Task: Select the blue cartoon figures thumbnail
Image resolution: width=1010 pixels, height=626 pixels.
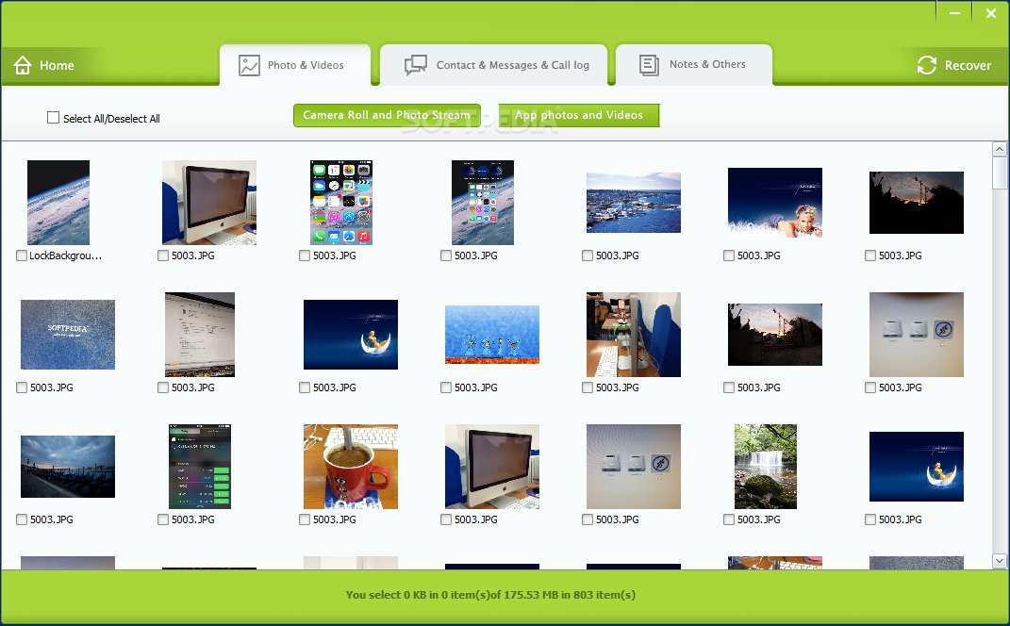Action: pos(492,335)
